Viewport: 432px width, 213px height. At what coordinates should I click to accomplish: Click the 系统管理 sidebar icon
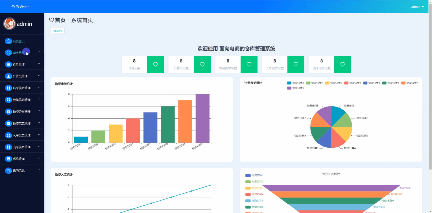coord(8,159)
